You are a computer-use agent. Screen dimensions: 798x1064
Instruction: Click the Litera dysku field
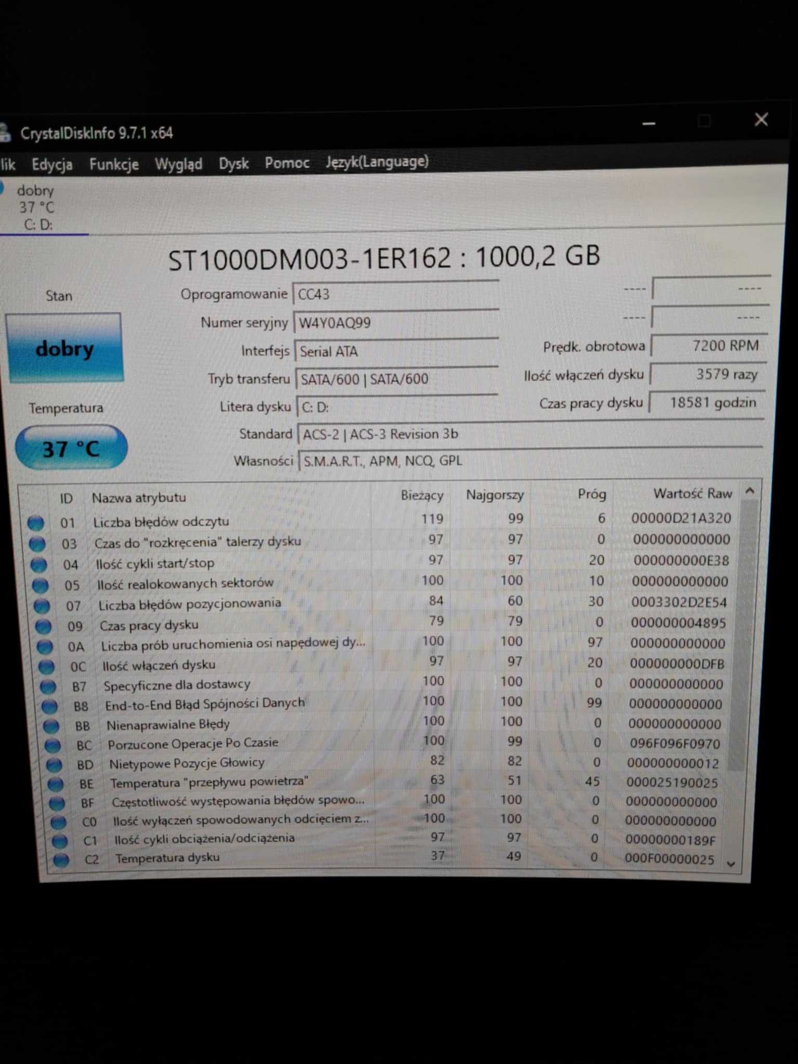click(x=398, y=406)
